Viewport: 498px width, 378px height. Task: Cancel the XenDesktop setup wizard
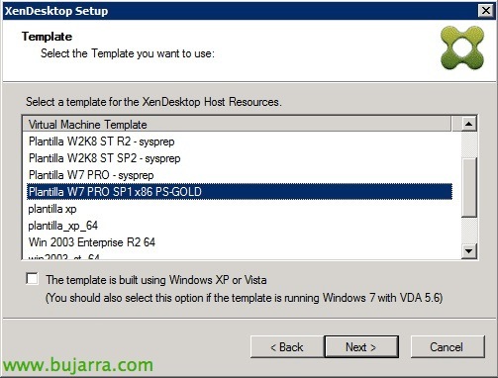pos(448,347)
